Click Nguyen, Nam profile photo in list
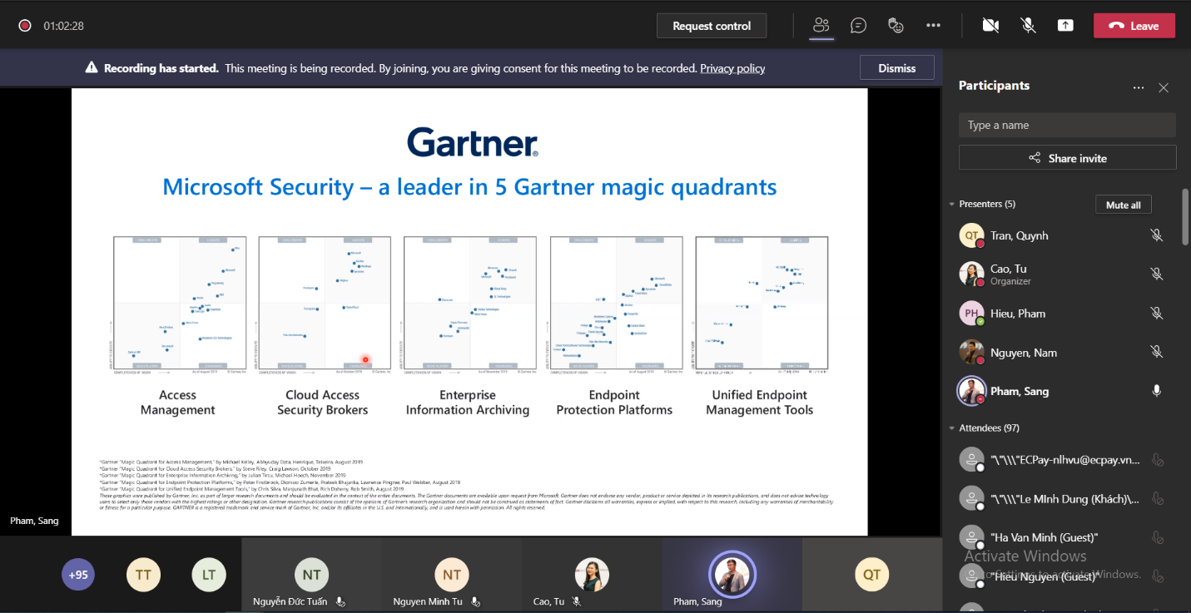 (x=971, y=353)
